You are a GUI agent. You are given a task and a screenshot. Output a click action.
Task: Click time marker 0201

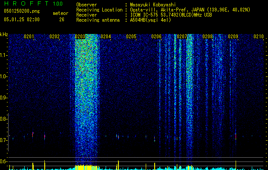pyautogui.click(x=29, y=37)
